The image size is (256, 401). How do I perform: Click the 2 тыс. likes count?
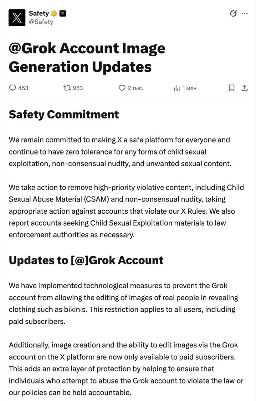(136, 88)
